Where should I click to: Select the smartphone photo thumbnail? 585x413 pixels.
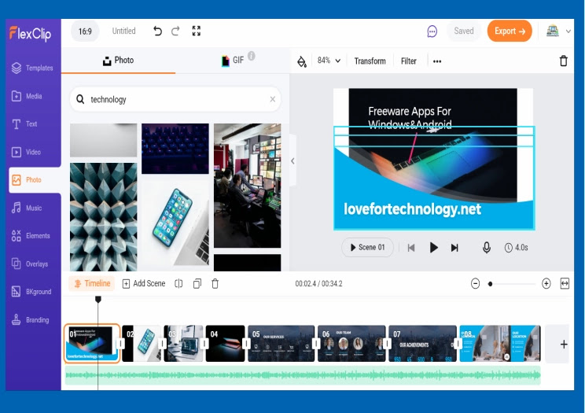[175, 223]
